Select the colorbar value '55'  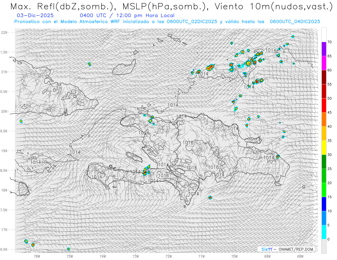click(x=329, y=84)
